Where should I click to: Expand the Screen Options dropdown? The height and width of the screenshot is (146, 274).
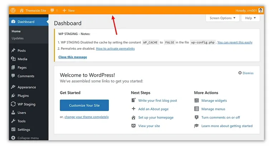(x=222, y=18)
